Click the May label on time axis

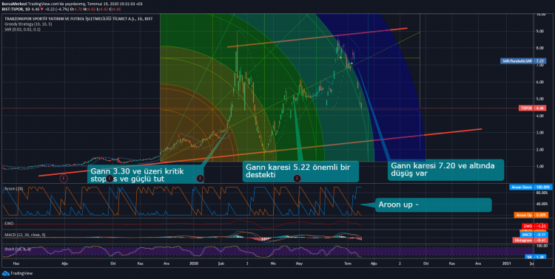click(x=299, y=263)
